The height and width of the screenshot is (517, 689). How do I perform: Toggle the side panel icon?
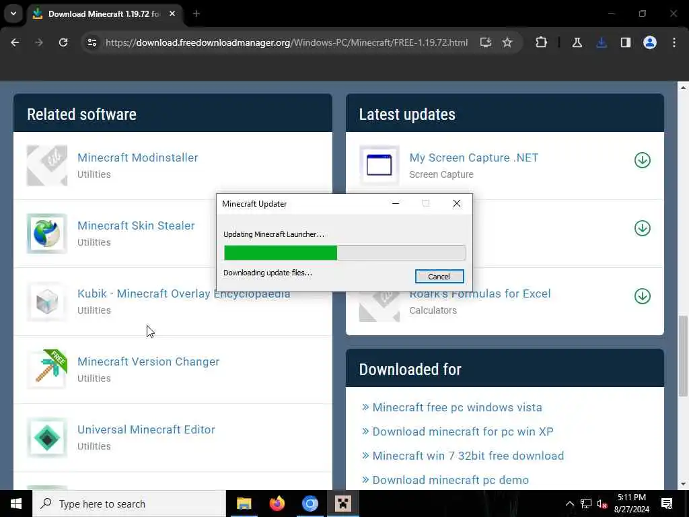[x=625, y=42]
